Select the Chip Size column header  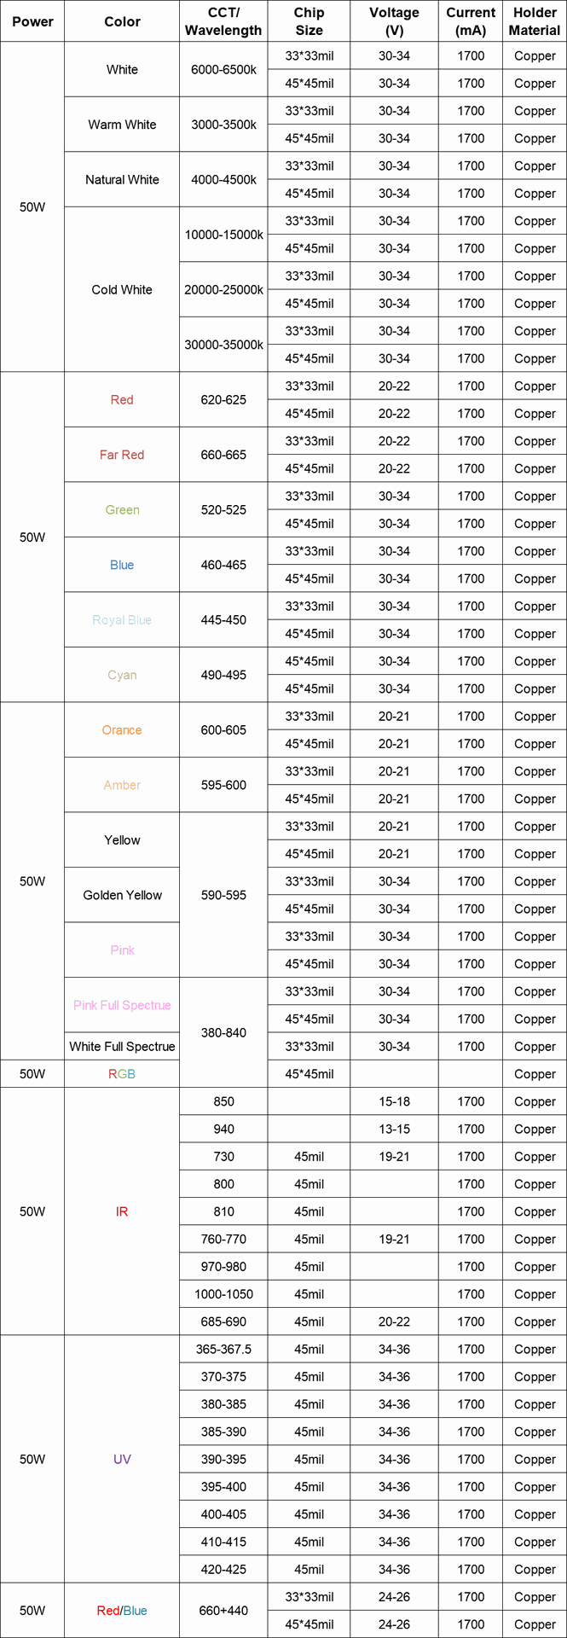pyautogui.click(x=309, y=21)
